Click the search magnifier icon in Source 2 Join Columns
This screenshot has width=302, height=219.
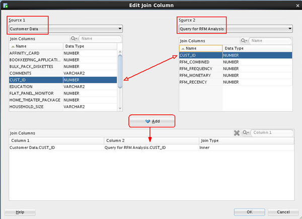pos(244,41)
